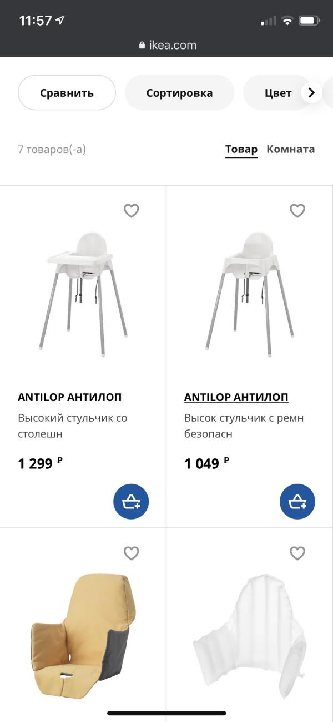Open ANTILOP АНТИЛОП highchair with tray title

[70, 397]
